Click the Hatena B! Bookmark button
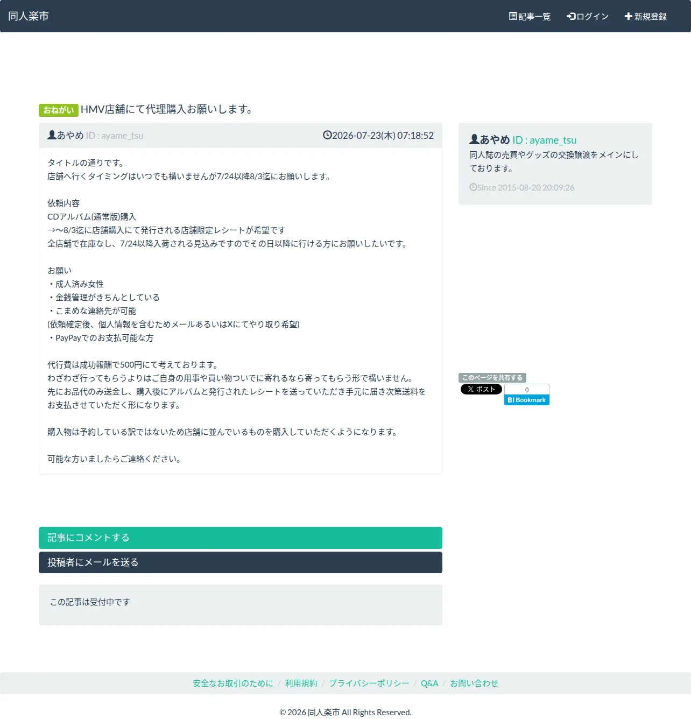 527,400
